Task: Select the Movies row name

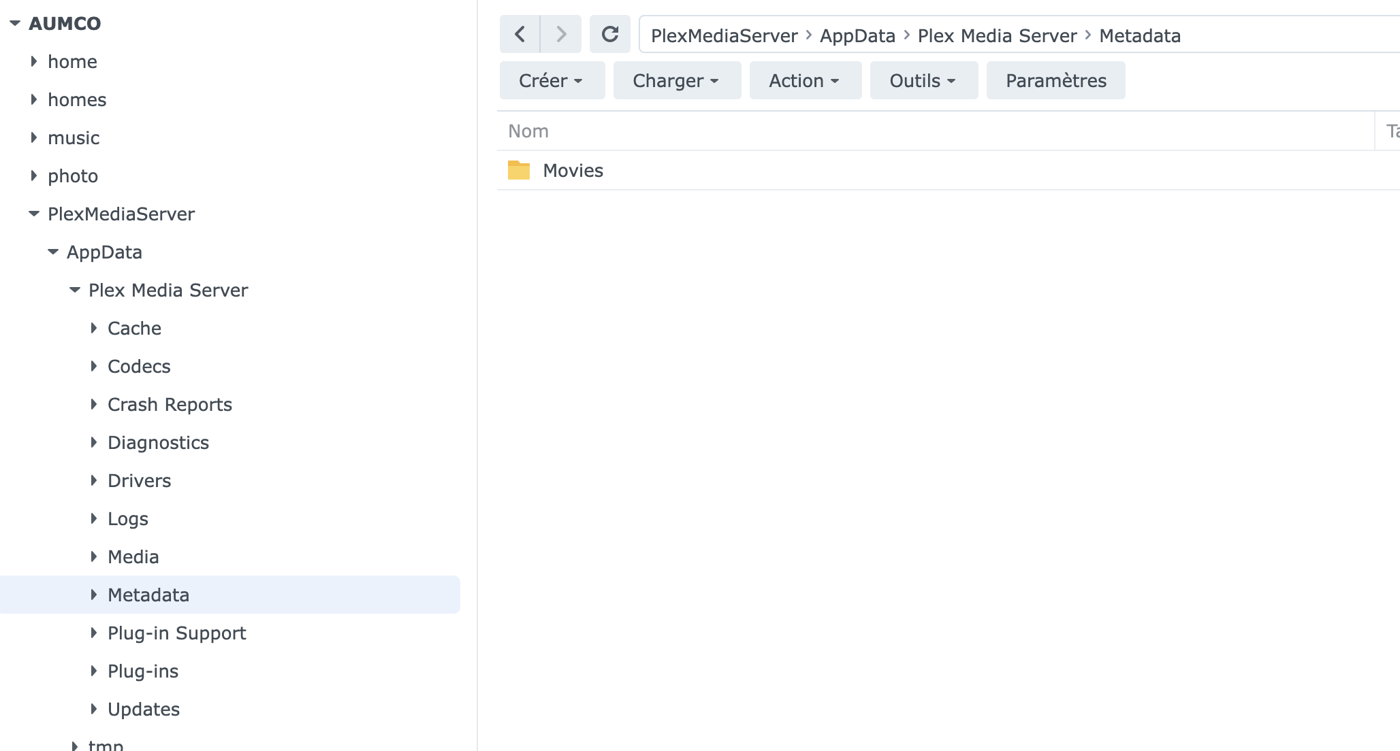Action: (x=573, y=170)
